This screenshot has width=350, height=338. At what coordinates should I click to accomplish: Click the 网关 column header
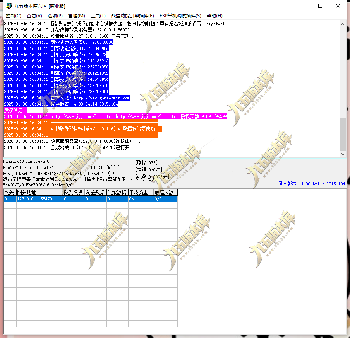coord(10,192)
